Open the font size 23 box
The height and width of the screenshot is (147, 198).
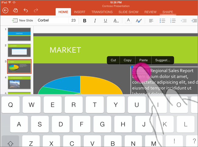pos(73,20)
